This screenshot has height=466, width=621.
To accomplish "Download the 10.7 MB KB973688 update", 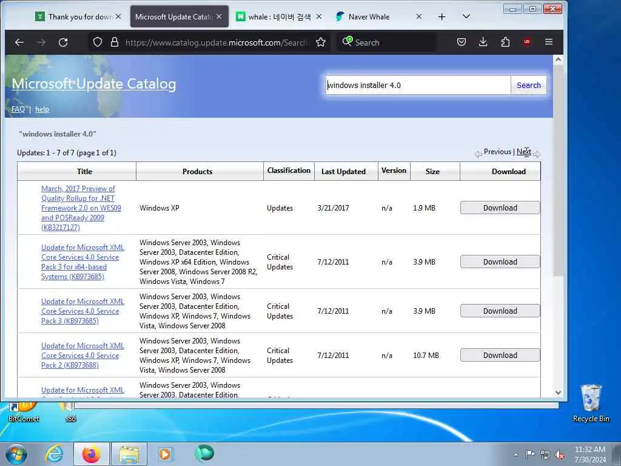I will 500,355.
